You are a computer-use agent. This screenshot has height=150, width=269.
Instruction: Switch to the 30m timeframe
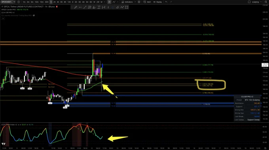[x=47, y=2]
